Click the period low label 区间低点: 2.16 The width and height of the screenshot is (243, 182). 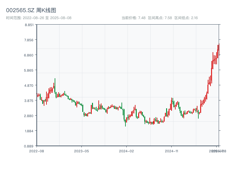tap(186, 18)
